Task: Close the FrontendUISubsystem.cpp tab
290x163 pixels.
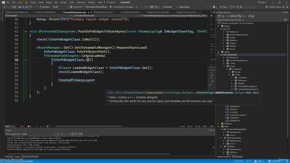Action: pos(91,12)
